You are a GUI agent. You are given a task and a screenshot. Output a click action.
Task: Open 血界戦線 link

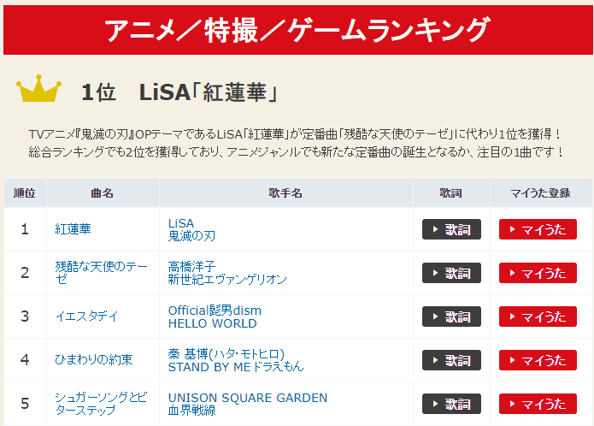point(191,411)
